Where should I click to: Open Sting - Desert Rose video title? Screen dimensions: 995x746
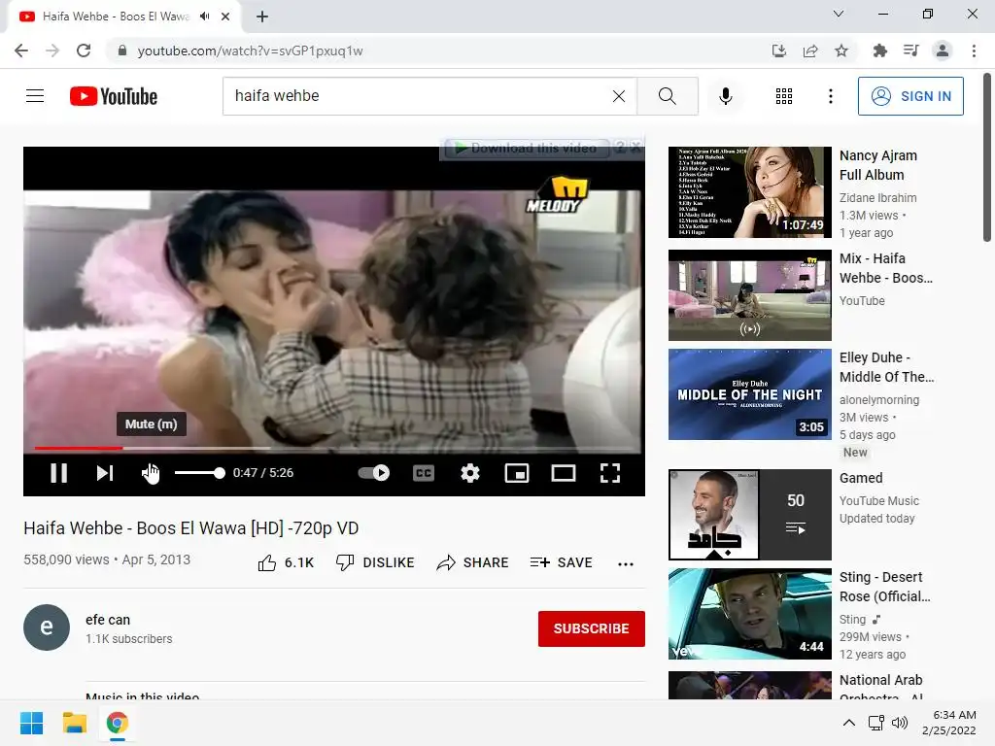(x=884, y=587)
